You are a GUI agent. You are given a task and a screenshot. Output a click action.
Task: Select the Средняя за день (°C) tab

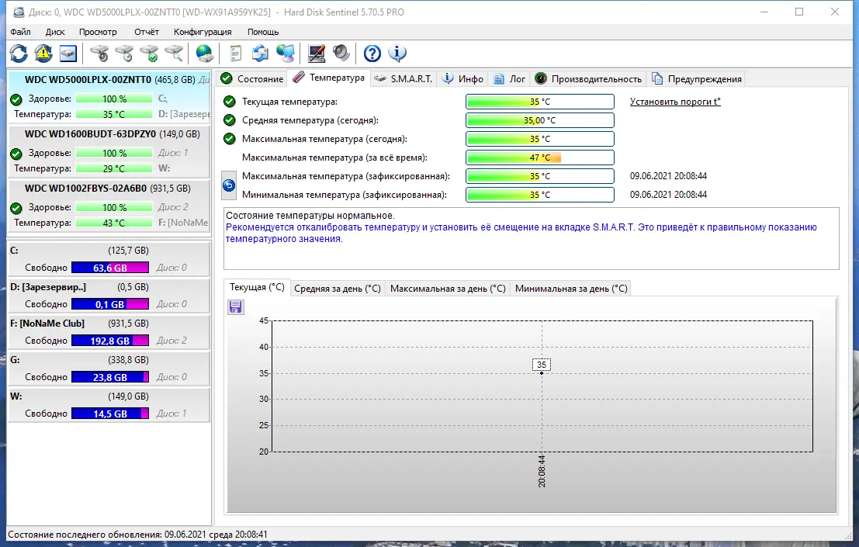337,289
